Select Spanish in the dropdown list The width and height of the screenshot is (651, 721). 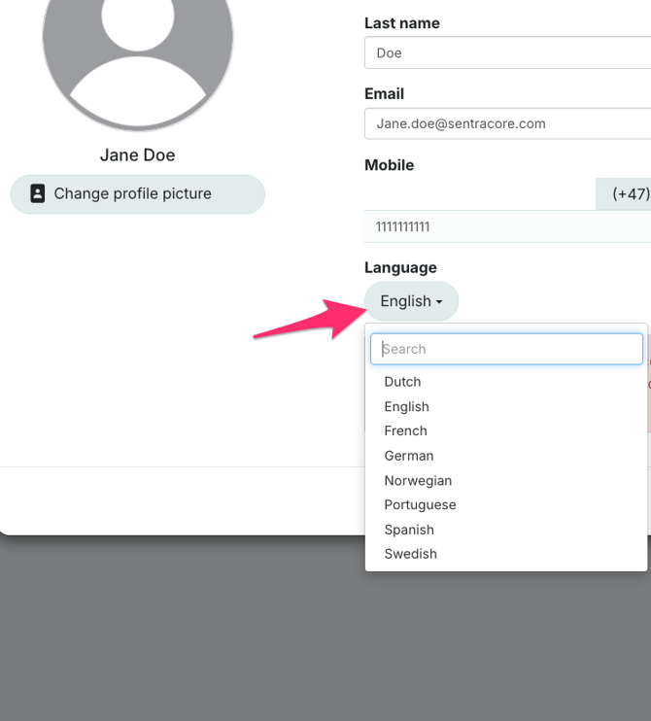click(x=408, y=530)
